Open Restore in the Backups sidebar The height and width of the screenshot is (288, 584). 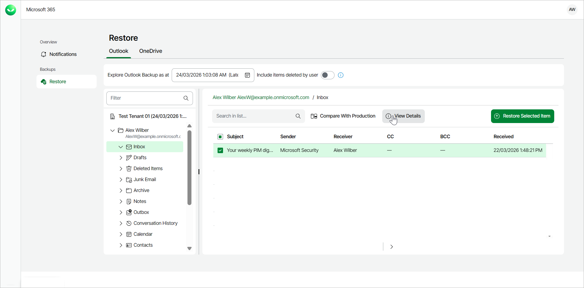coord(58,82)
